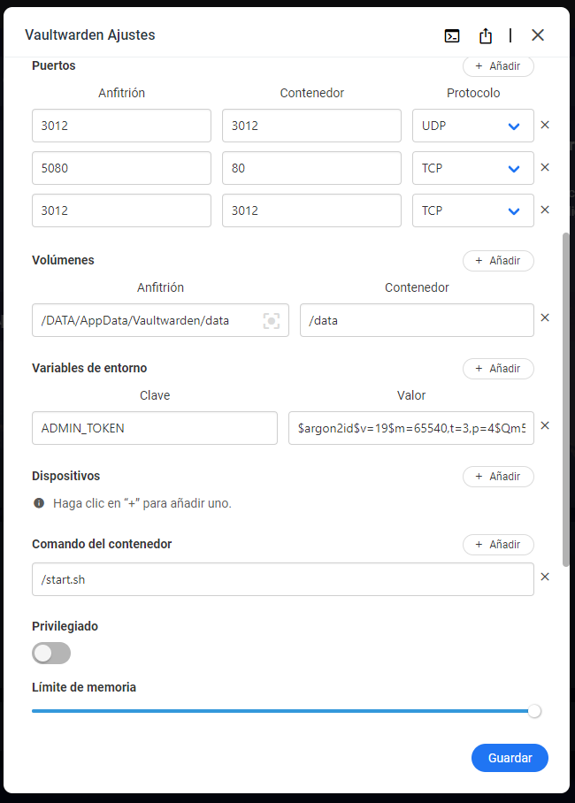Adjust the memory limit slider
Viewport: 575px width, 803px height.
(534, 711)
